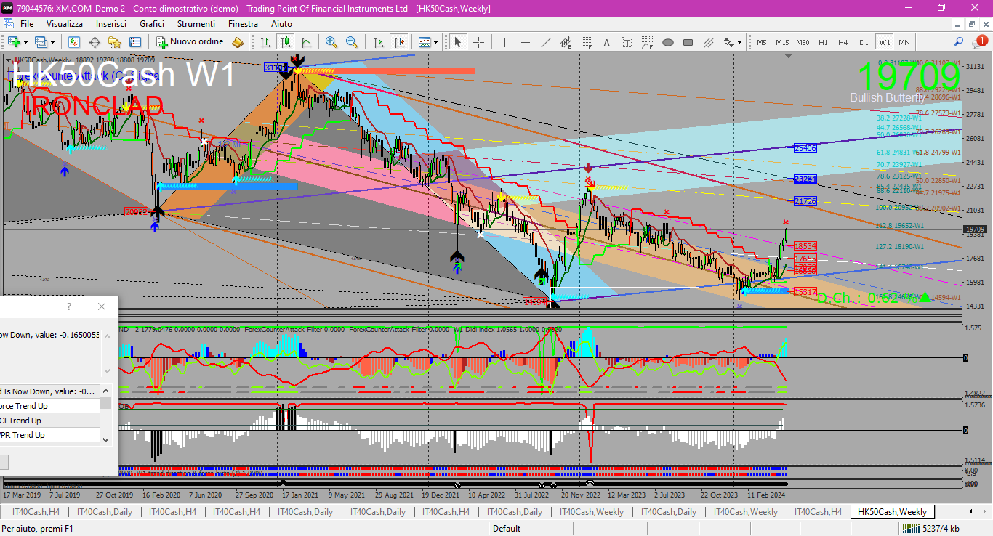Select the 'CI Trend Up' list row
993x536 pixels.
[x=49, y=421]
